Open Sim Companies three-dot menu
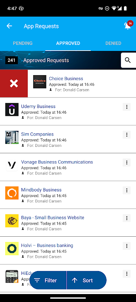Viewport: 136px width, 302px height. [x=127, y=135]
